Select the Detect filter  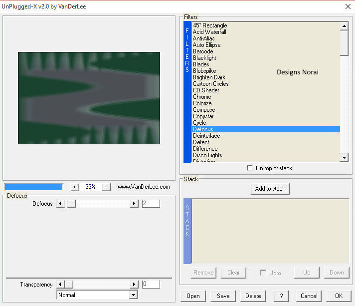[266, 142]
